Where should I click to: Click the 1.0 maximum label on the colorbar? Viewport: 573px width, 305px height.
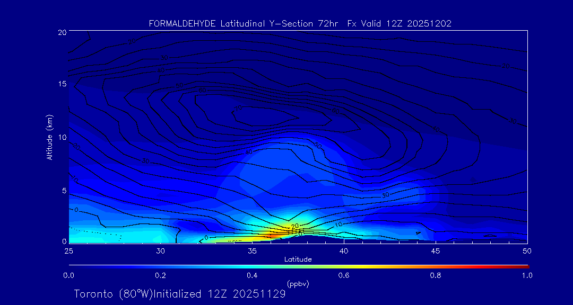(527, 275)
